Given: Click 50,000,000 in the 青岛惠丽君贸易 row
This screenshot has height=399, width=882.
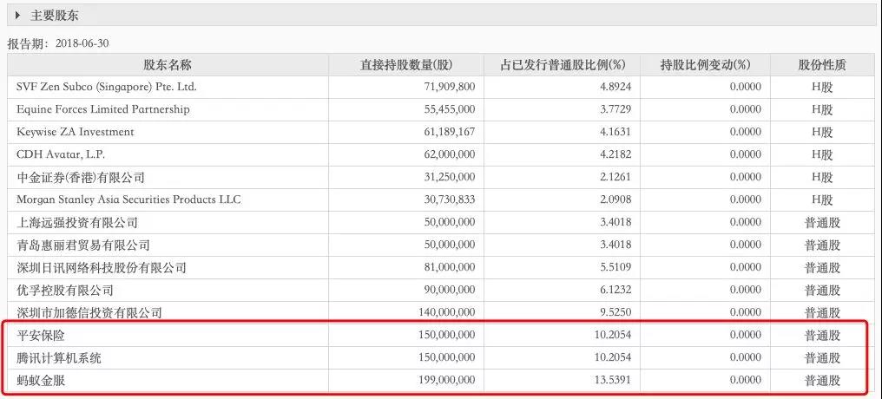Looking at the screenshot, I should pos(450,245).
